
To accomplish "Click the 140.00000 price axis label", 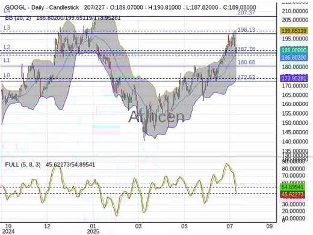I will tap(295, 142).
